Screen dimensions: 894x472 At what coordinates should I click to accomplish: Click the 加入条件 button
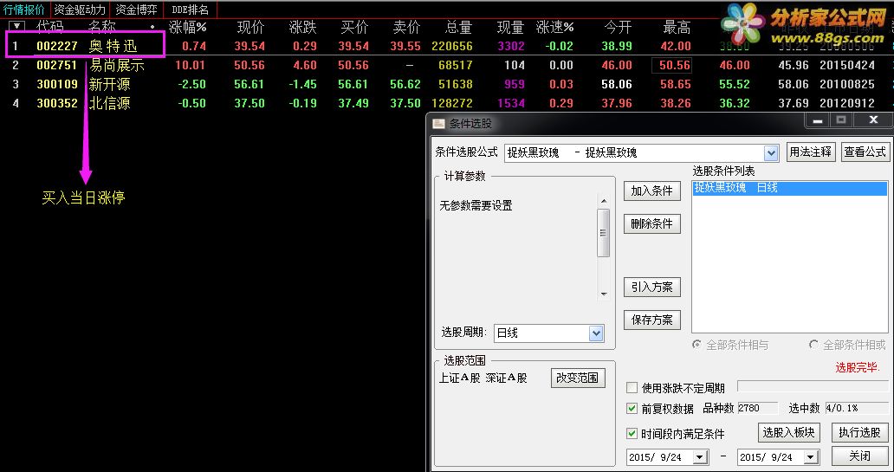click(x=651, y=191)
